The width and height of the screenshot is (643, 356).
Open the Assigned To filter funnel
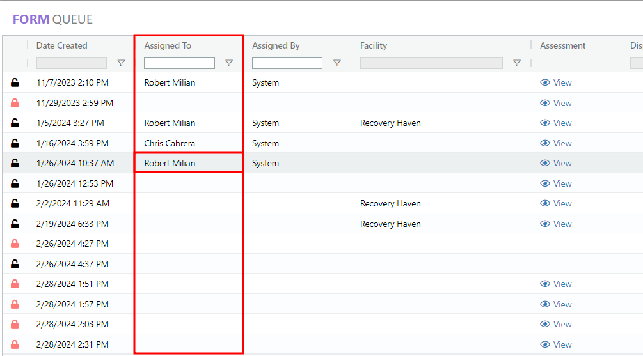pos(229,63)
